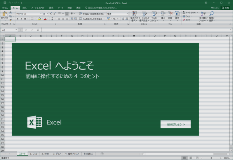
Task: Toggle left horizontal alignment
Action: [59, 19]
